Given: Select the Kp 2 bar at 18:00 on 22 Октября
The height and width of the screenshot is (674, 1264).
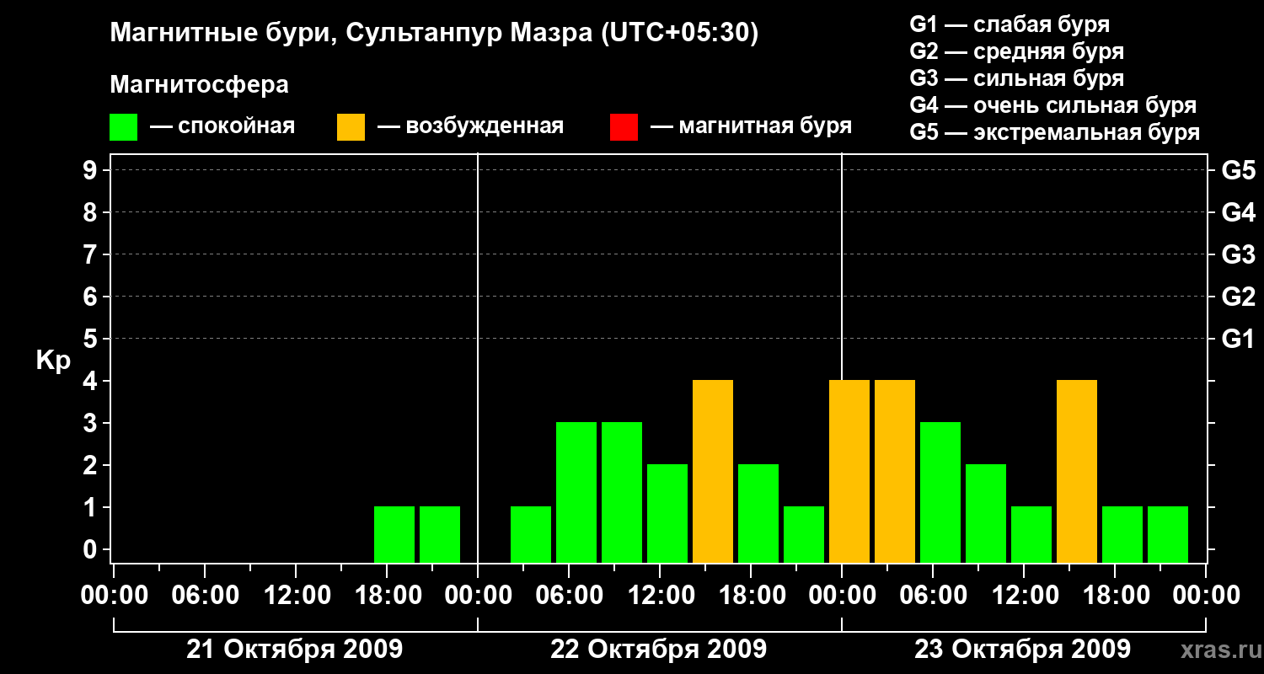Looking at the screenshot, I should [758, 513].
